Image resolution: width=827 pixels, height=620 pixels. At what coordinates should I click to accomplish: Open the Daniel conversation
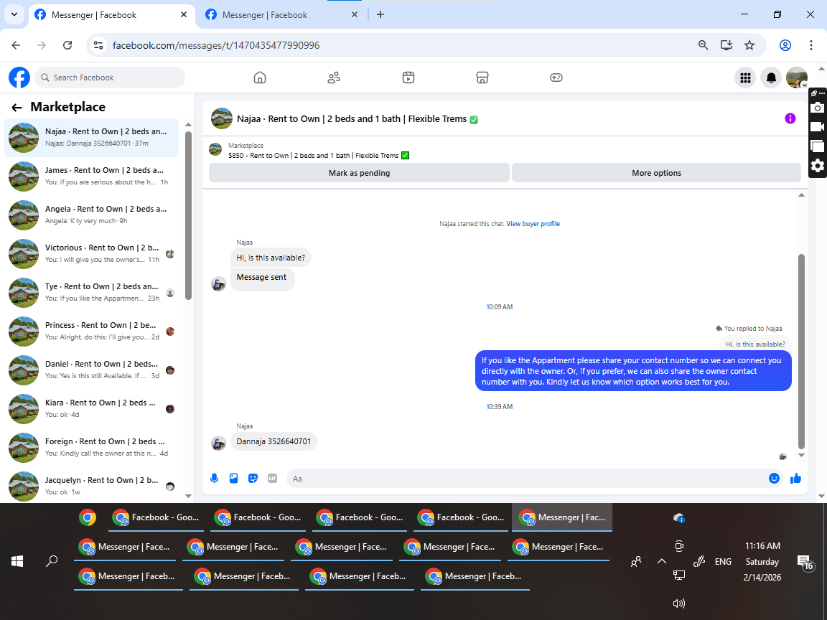click(92, 370)
